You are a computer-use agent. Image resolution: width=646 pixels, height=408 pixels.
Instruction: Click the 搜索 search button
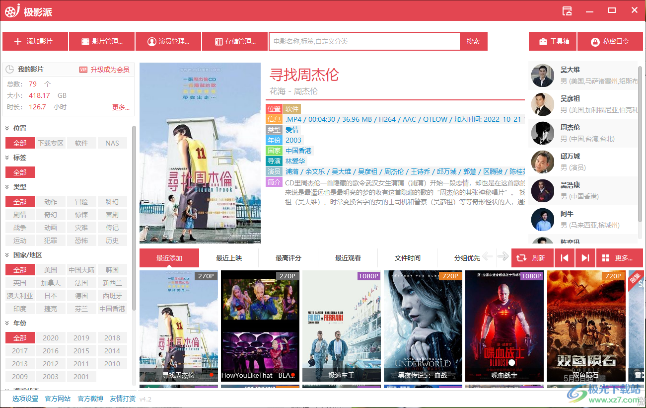point(474,41)
